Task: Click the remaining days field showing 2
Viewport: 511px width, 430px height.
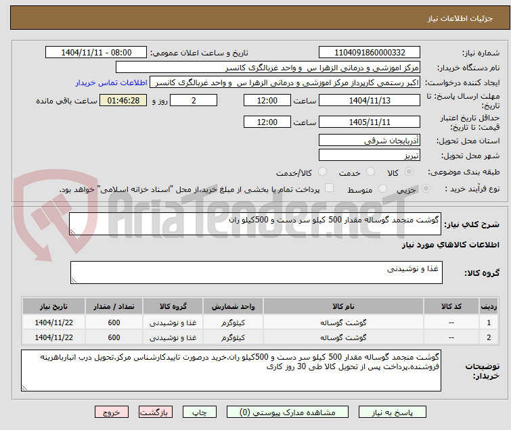Action: [x=194, y=100]
